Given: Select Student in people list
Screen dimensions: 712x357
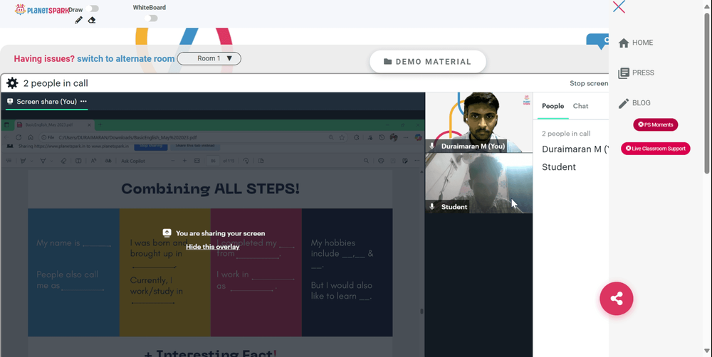Looking at the screenshot, I should [559, 167].
